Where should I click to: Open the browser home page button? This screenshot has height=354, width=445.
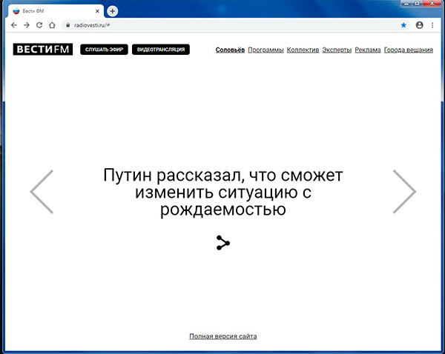click(52, 24)
